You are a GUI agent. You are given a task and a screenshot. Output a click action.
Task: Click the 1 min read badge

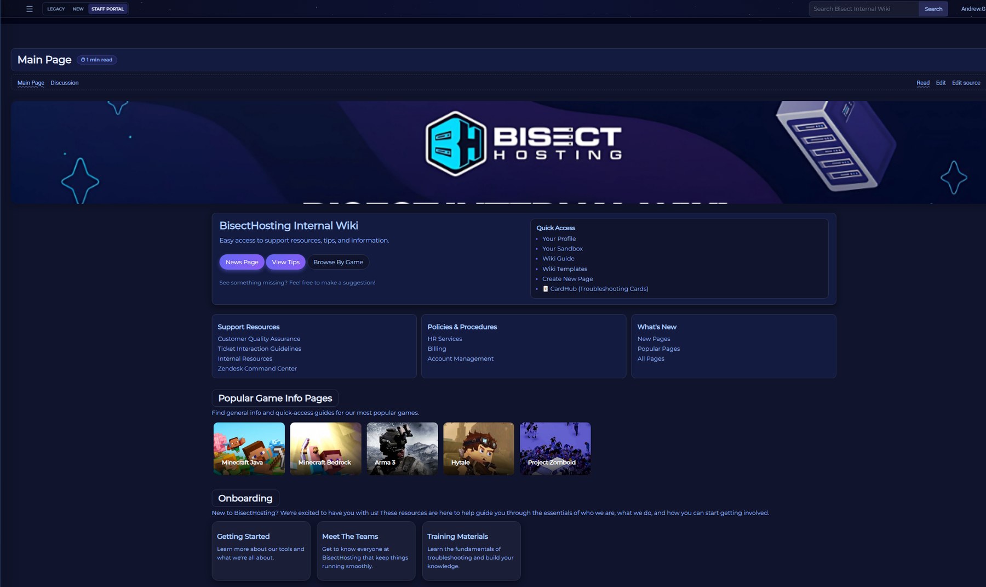tap(97, 60)
